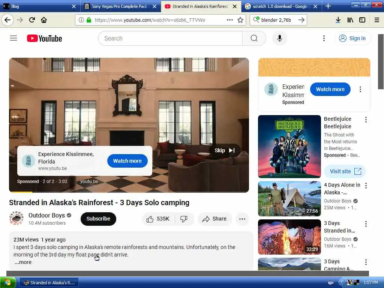This screenshot has width=384, height=288.
Task: Click the browser forward arrow
Action: pyautogui.click(x=20, y=20)
